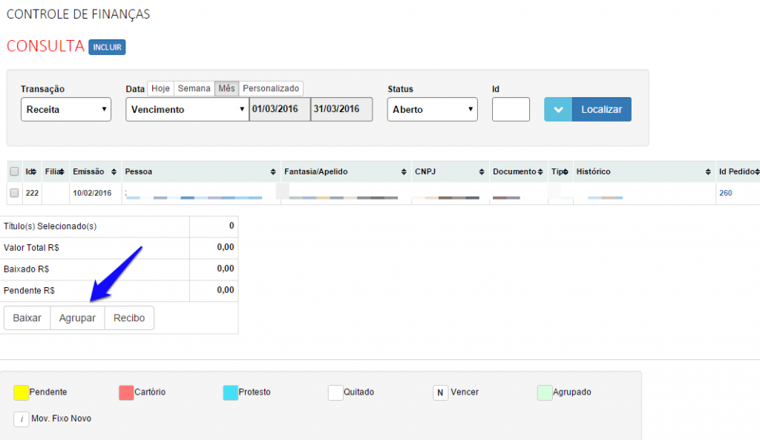Open Id Pedido link 260
The image size is (760, 440).
pyautogui.click(x=725, y=193)
